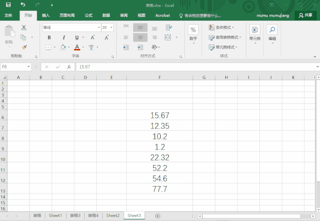Open the 单元格 cells group button
This screenshot has width=320, height=221.
click(x=255, y=34)
